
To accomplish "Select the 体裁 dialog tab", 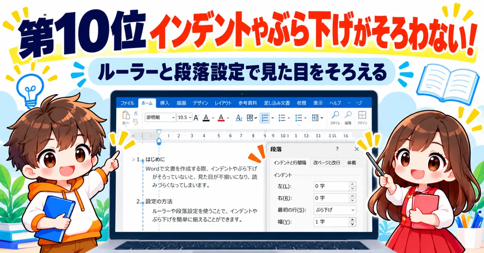I will click(352, 163).
